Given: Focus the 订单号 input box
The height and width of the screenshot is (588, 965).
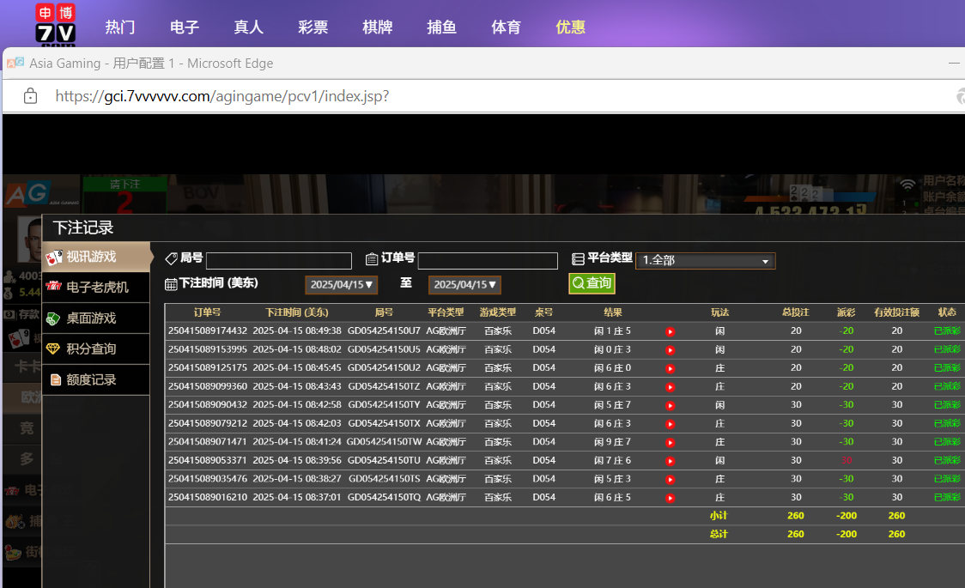Looking at the screenshot, I should 488,261.
